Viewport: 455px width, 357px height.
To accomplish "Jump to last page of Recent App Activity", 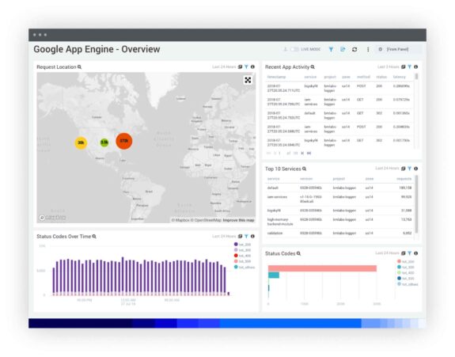I will tap(309, 153).
